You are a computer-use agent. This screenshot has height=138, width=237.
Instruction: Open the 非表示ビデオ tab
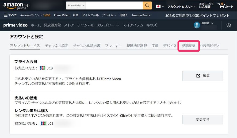point(210,46)
